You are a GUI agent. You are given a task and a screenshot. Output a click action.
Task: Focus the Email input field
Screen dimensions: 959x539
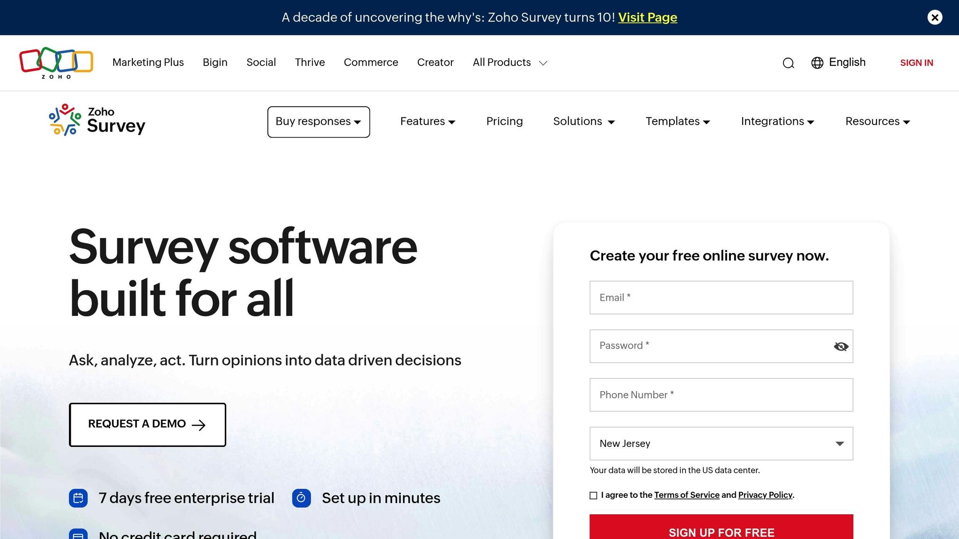[x=721, y=298]
